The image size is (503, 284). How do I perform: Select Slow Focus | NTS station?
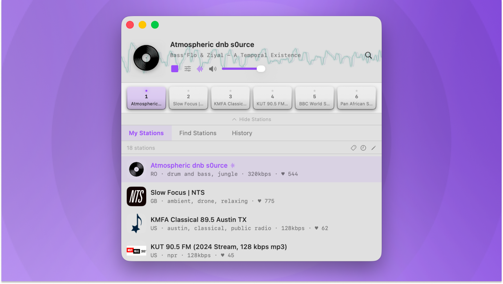coord(251,196)
